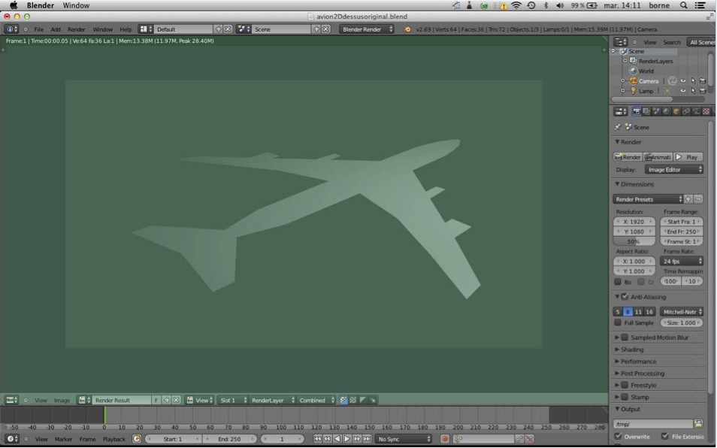
Task: Toggle the Overwrite output checkbox
Action: [618, 436]
